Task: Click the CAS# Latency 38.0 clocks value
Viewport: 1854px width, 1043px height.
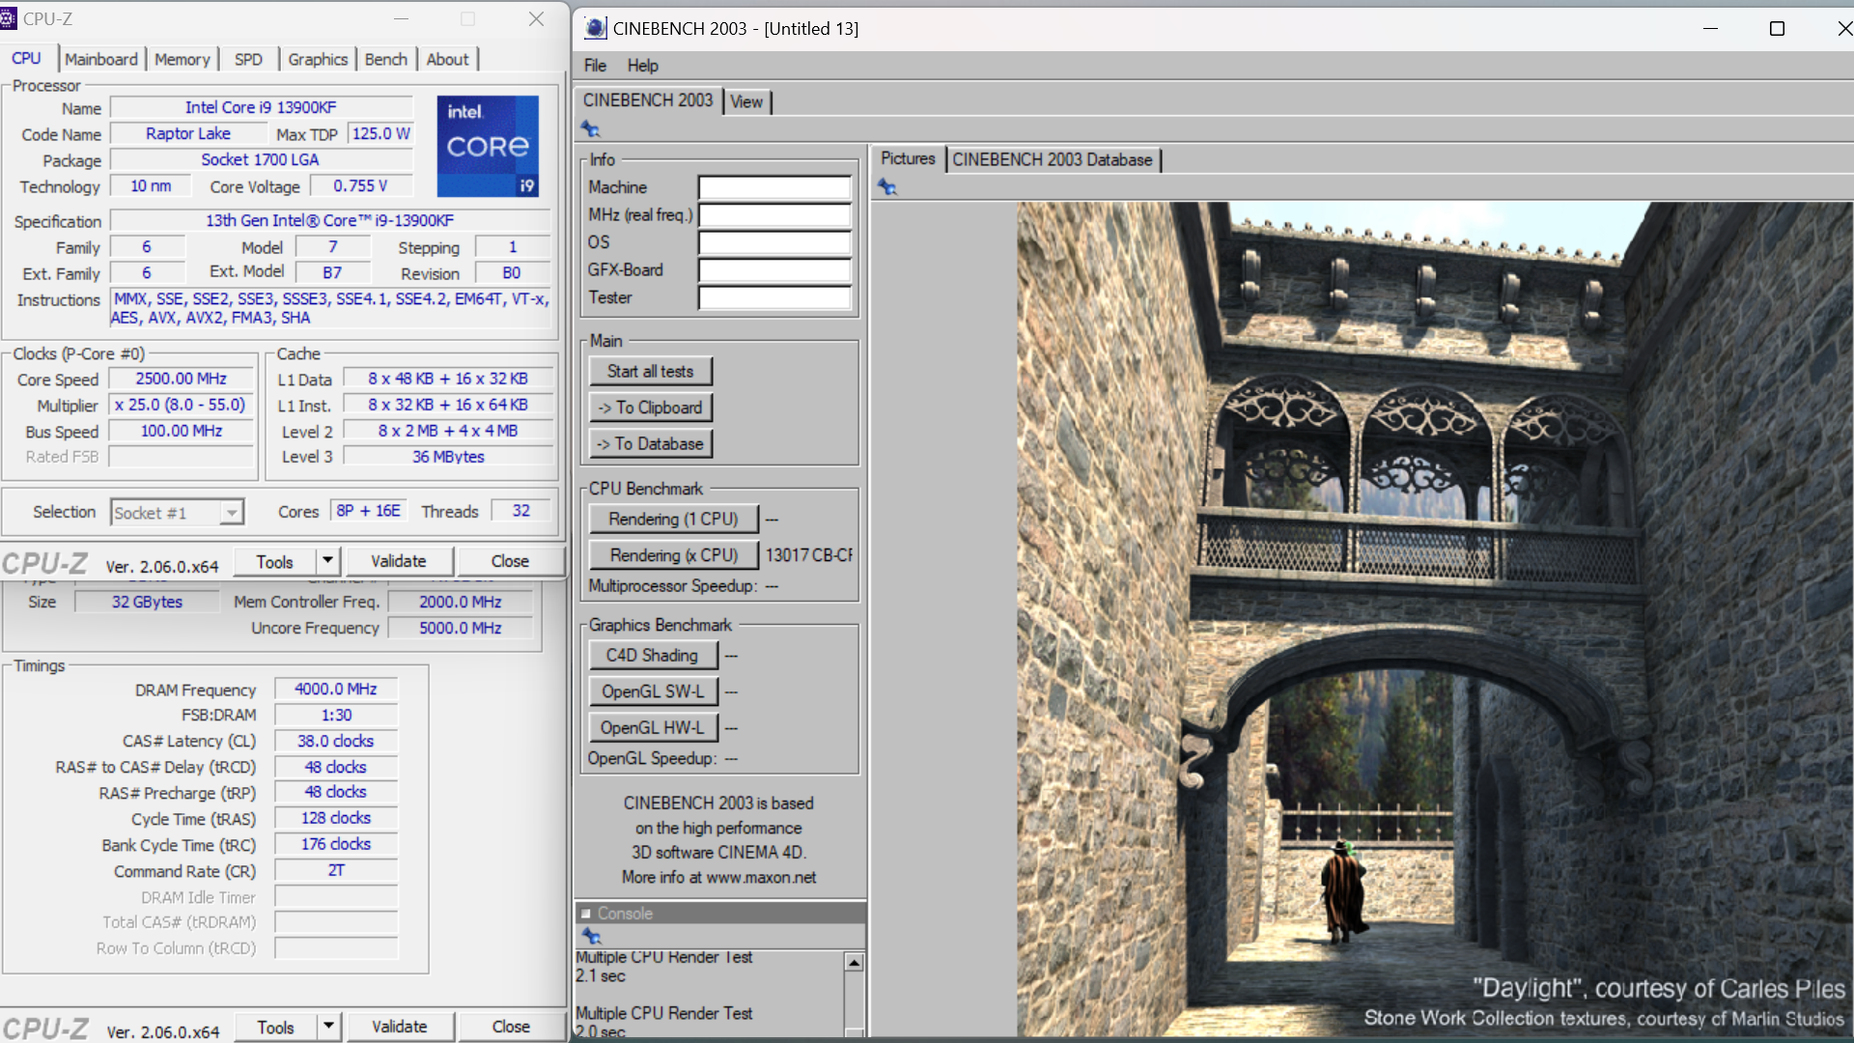Action: (x=336, y=741)
